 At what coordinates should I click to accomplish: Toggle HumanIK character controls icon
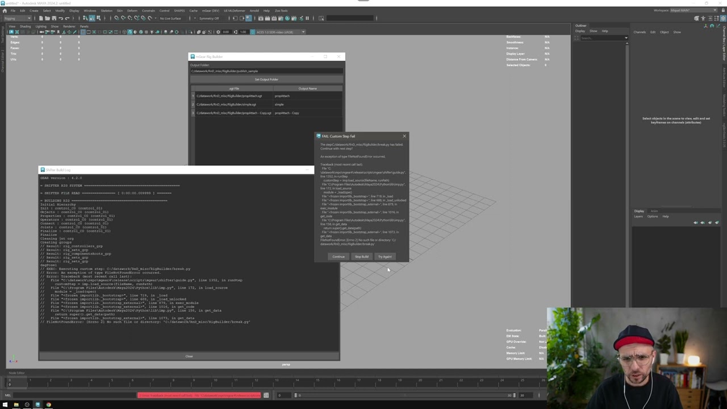point(703,18)
